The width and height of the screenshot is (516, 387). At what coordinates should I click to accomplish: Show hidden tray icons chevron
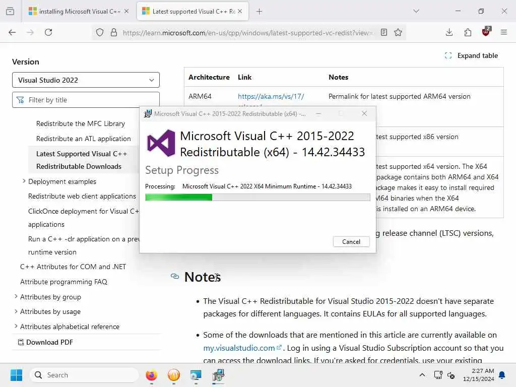(x=422, y=375)
